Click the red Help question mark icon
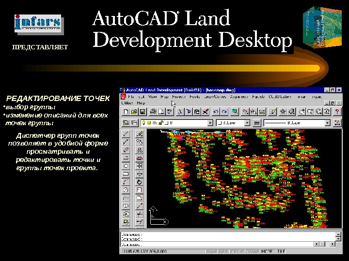349x261 pixels. pyautogui.click(x=337, y=112)
